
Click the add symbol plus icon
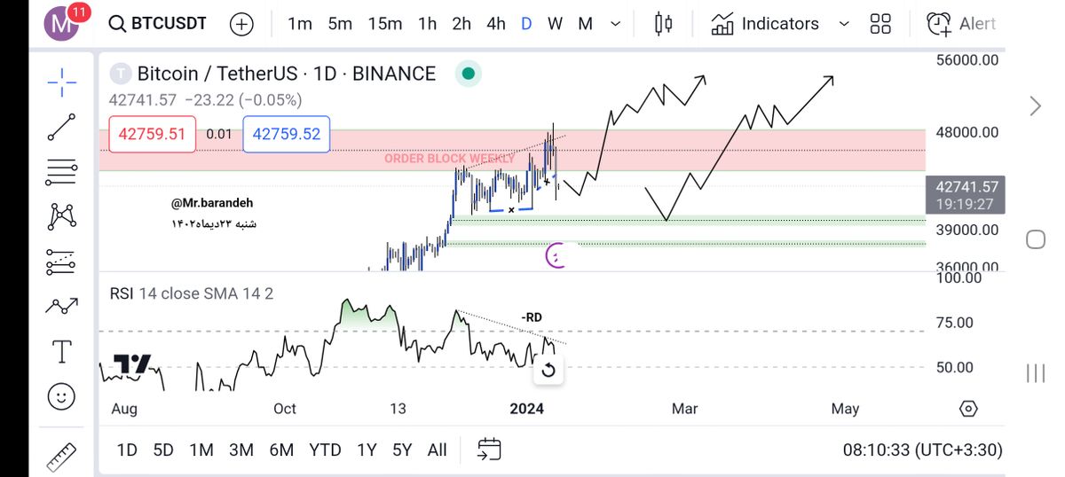(x=241, y=24)
